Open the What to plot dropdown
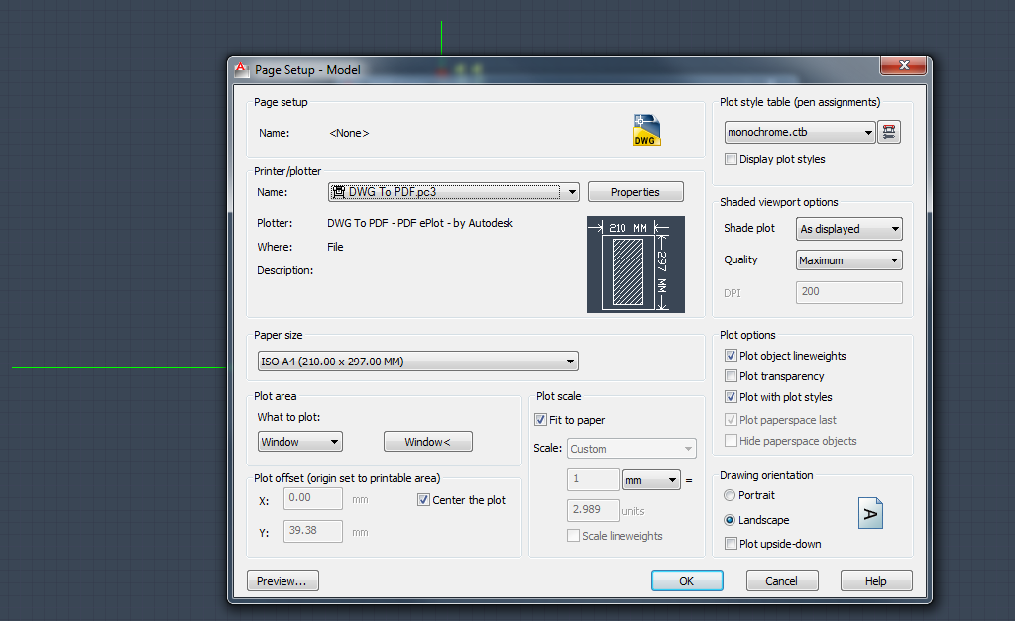 pyautogui.click(x=334, y=442)
